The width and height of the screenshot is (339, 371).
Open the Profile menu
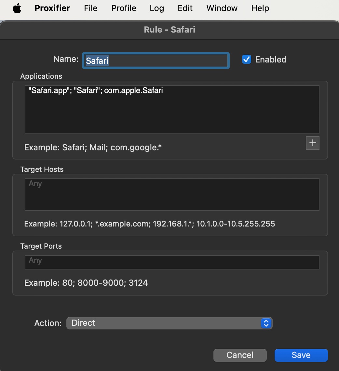[124, 8]
